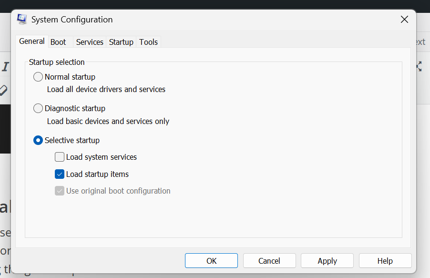The width and height of the screenshot is (430, 278).
Task: Open Help for System Configuration
Action: tap(385, 261)
